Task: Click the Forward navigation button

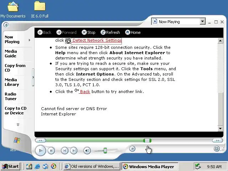Action: [x=66, y=32]
